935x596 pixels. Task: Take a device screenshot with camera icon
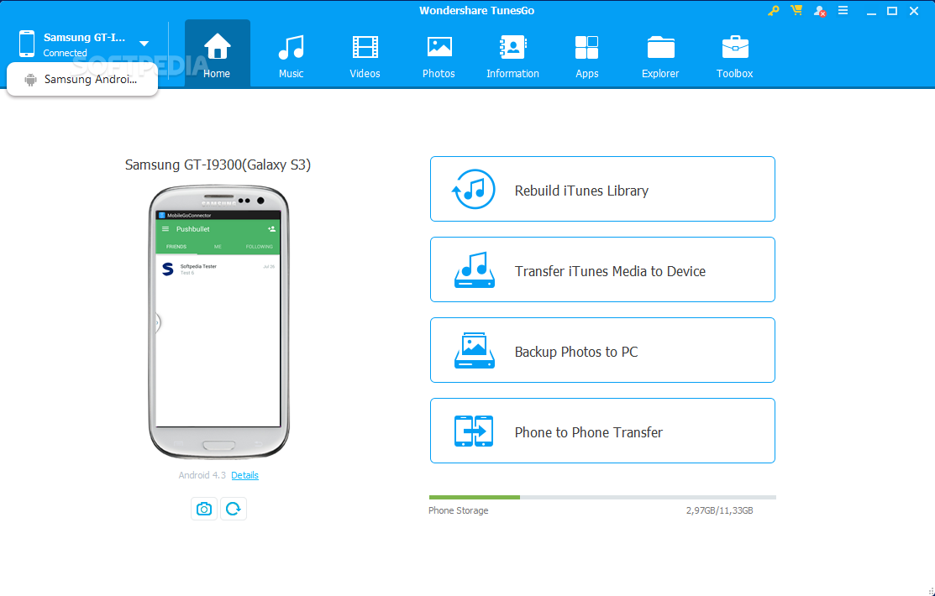point(204,509)
